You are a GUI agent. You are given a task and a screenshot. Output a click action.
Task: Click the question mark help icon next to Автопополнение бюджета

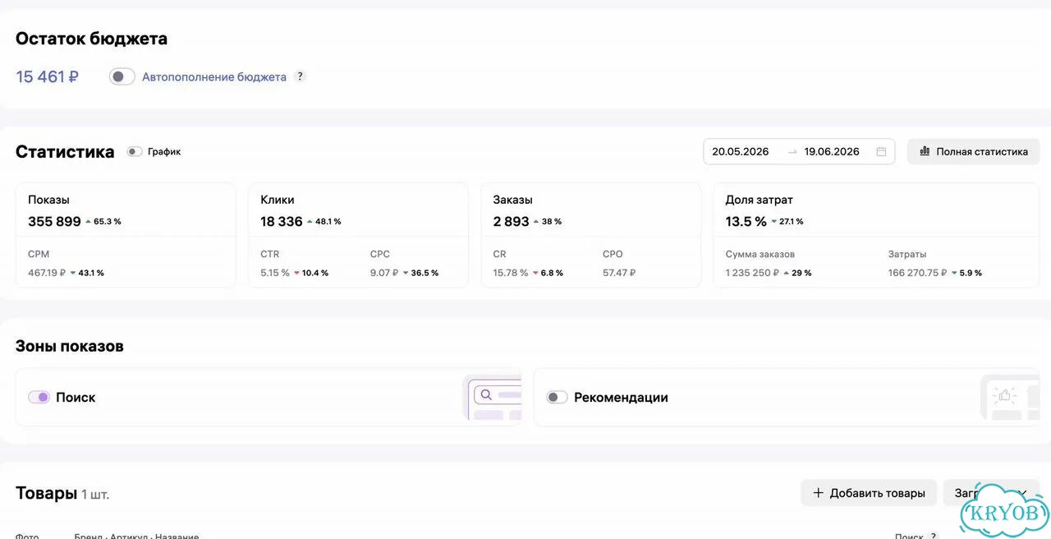(300, 76)
